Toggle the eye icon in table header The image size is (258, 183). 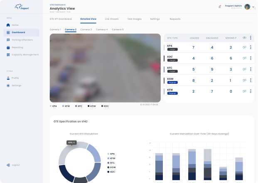[244, 38]
